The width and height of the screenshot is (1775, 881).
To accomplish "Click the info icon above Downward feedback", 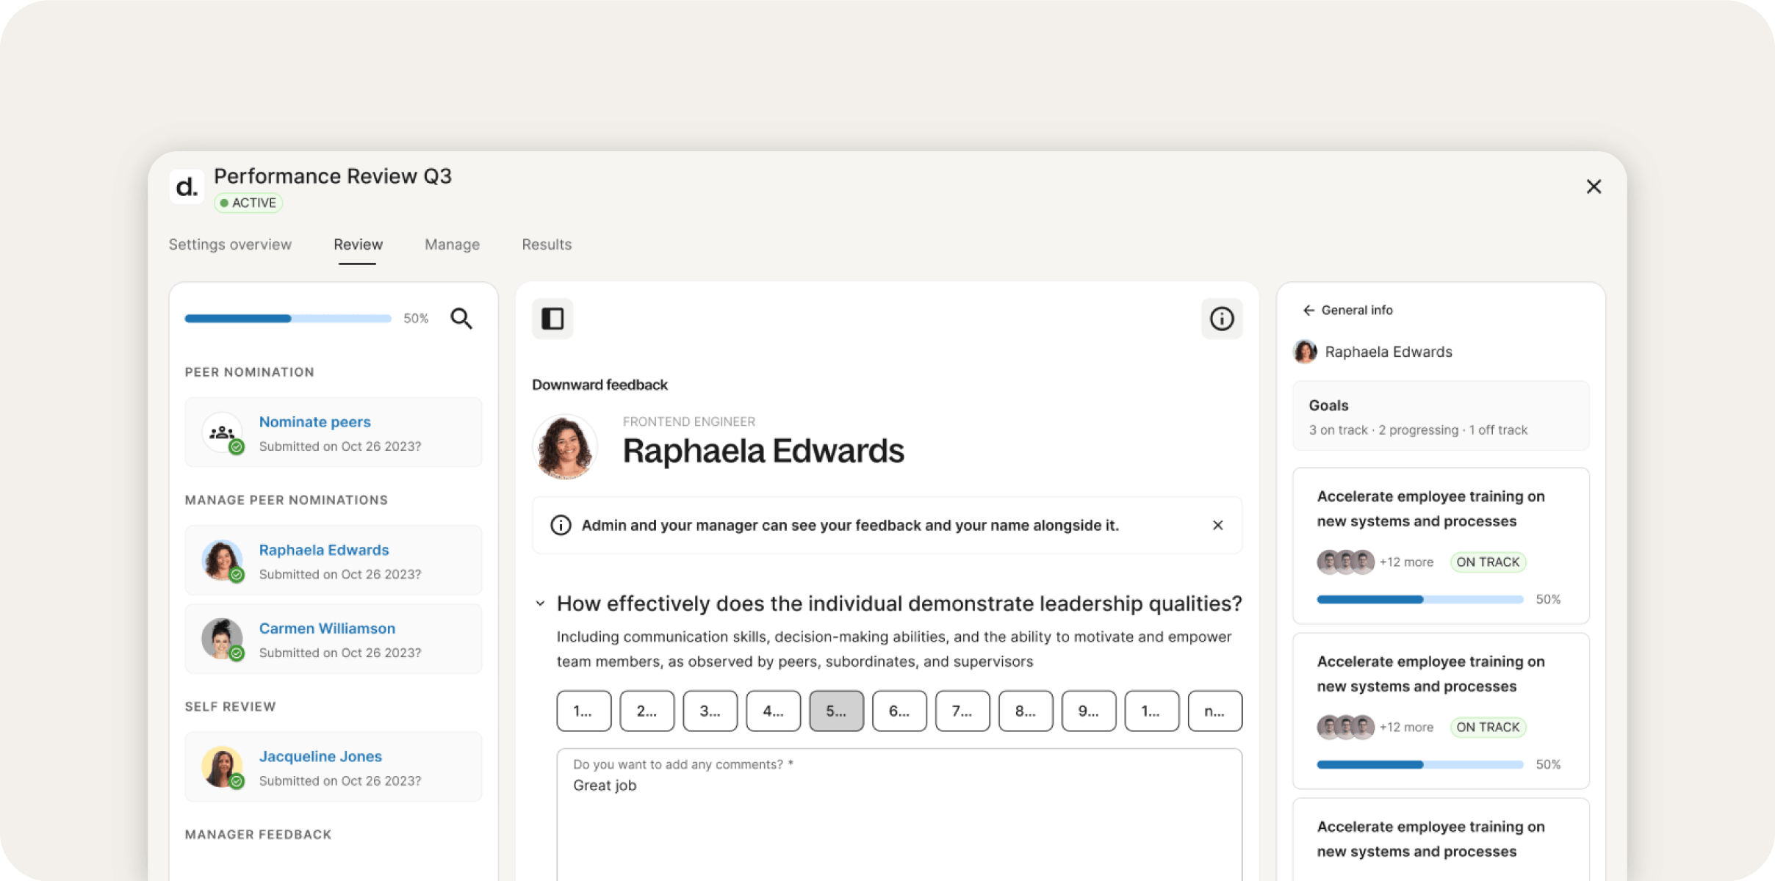I will 1222,318.
